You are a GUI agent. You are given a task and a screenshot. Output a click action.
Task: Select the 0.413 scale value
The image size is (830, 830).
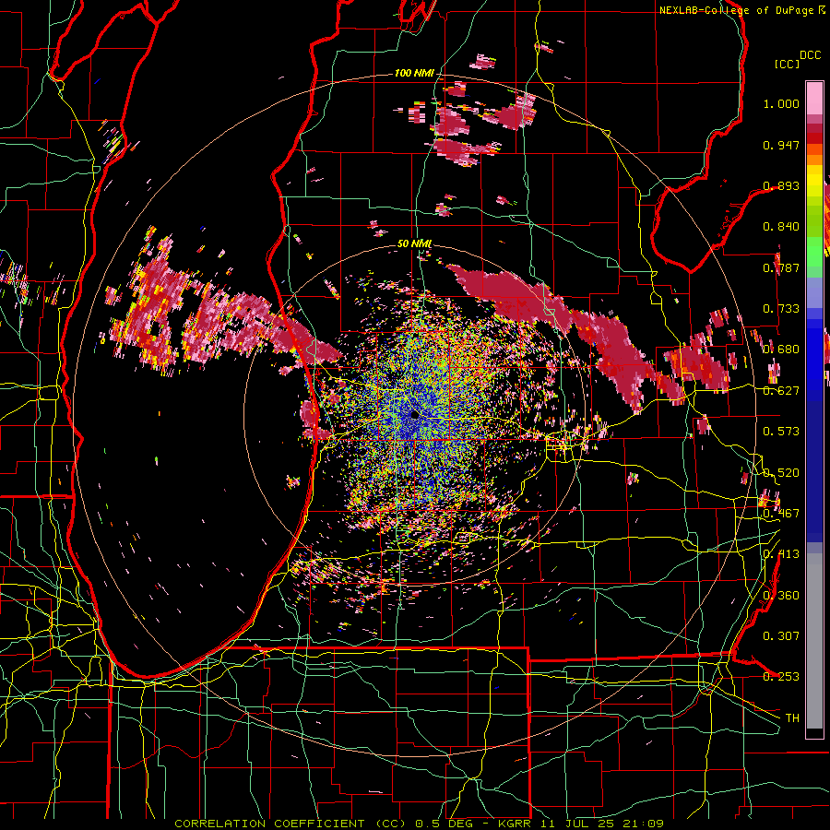781,554
